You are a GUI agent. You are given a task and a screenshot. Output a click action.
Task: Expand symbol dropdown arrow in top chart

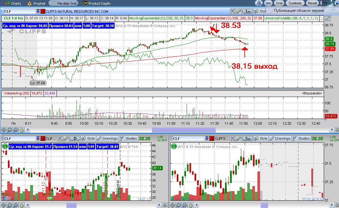38,11
